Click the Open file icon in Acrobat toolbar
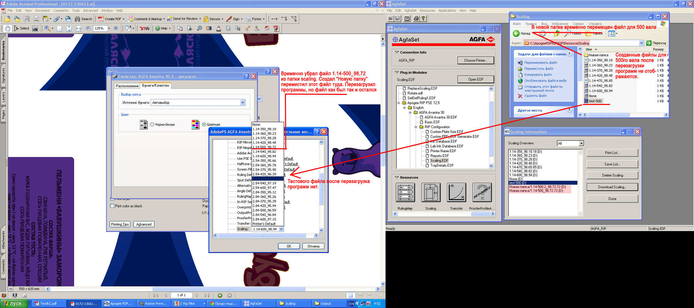Image resolution: width=694 pixels, height=308 pixels. pos(7,19)
